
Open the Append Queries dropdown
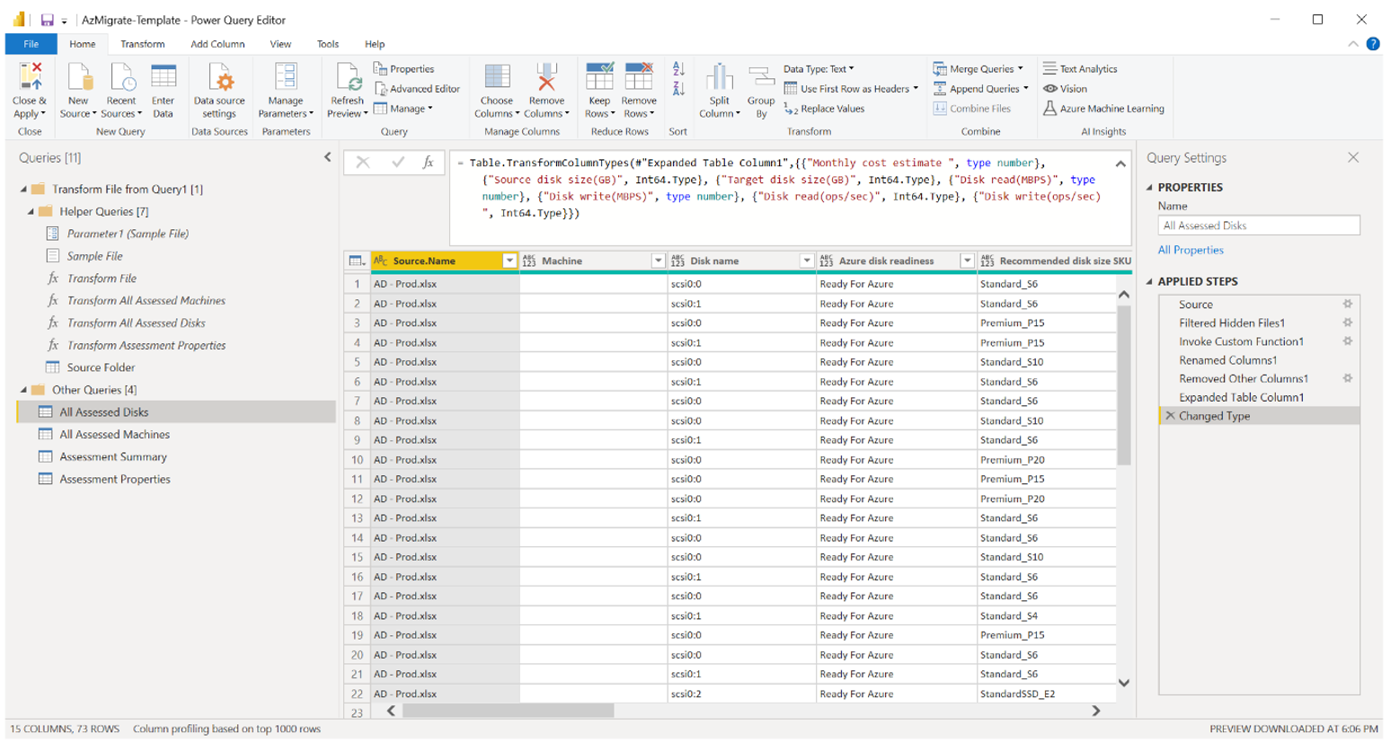[x=980, y=89]
